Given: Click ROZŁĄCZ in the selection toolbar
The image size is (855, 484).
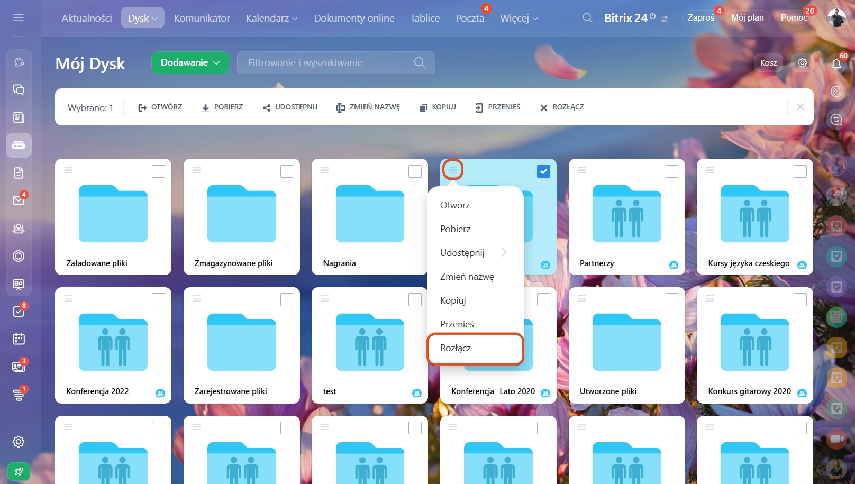Looking at the screenshot, I should 562,107.
